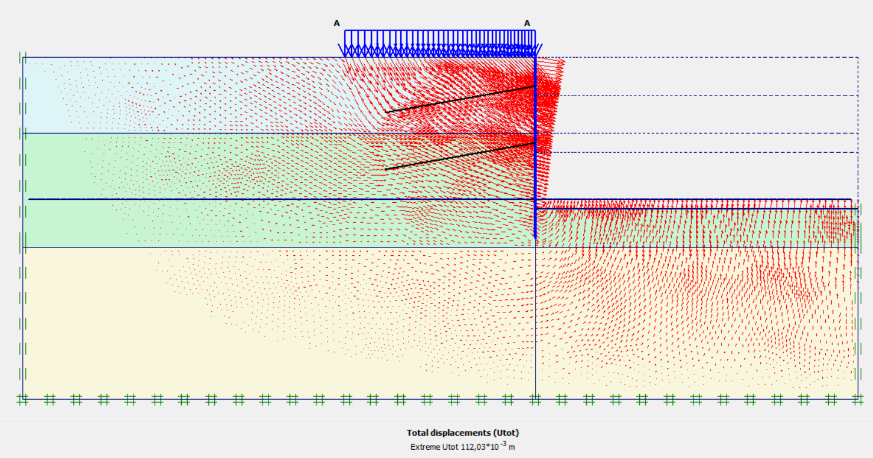Click the Extreme Utot value text
The image size is (873, 458).
coord(463,447)
